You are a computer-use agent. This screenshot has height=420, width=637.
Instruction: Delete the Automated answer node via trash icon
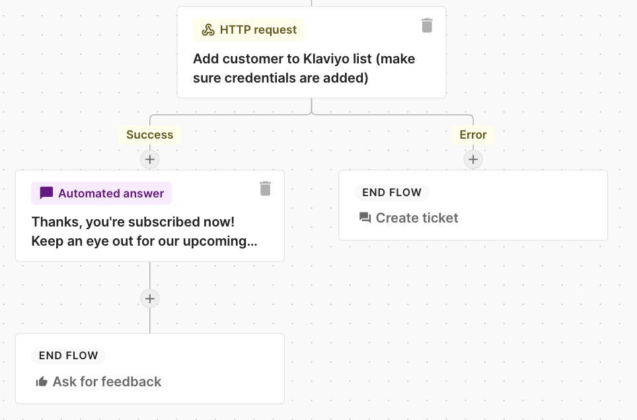pos(265,188)
